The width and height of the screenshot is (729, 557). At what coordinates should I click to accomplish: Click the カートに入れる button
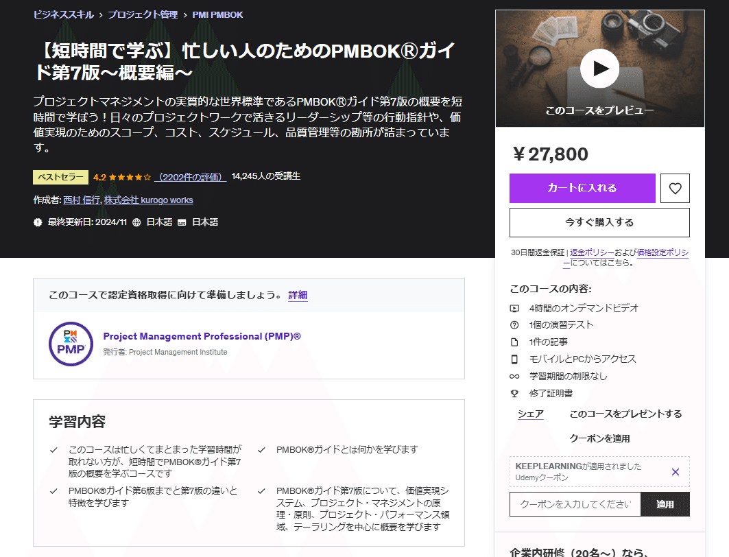pos(582,189)
